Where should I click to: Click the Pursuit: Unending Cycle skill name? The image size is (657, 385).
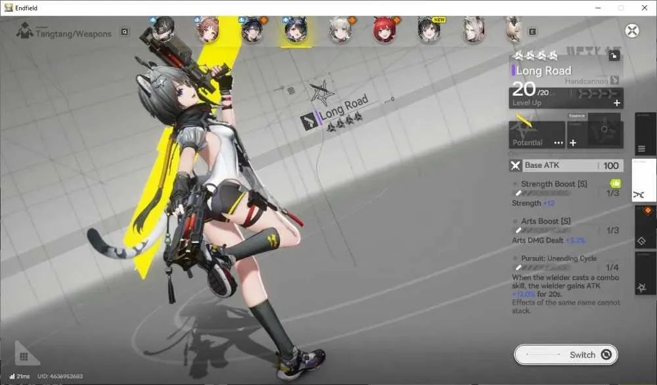pyautogui.click(x=558, y=258)
